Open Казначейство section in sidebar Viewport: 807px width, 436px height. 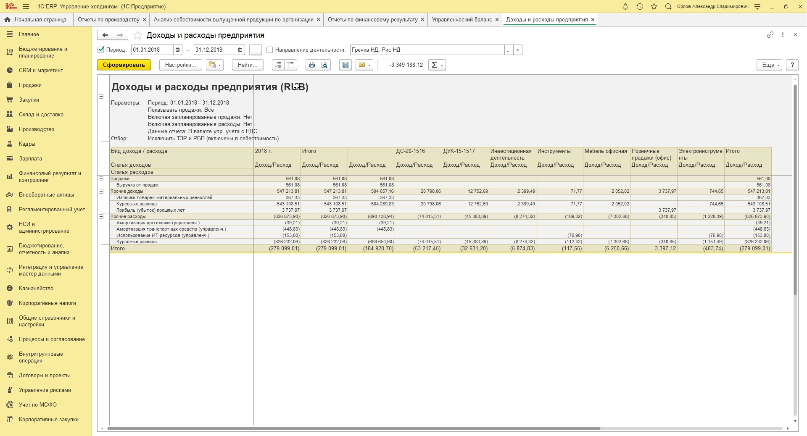[x=36, y=289]
